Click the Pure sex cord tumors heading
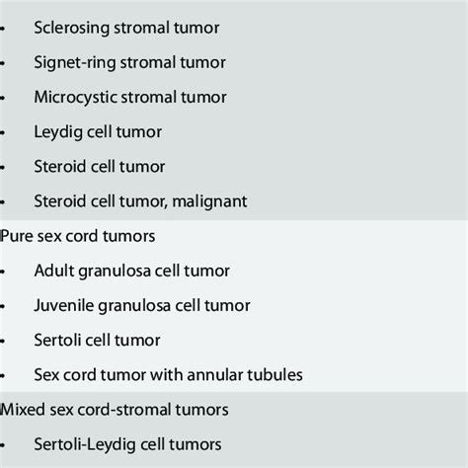468x468 pixels. click(x=78, y=236)
